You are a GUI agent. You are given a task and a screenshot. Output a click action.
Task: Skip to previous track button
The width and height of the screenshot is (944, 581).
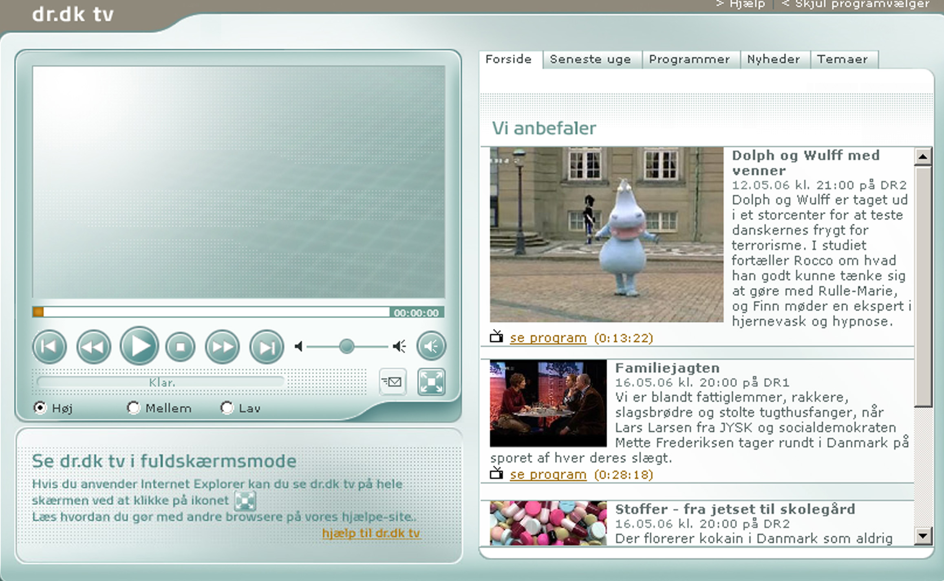click(x=49, y=347)
